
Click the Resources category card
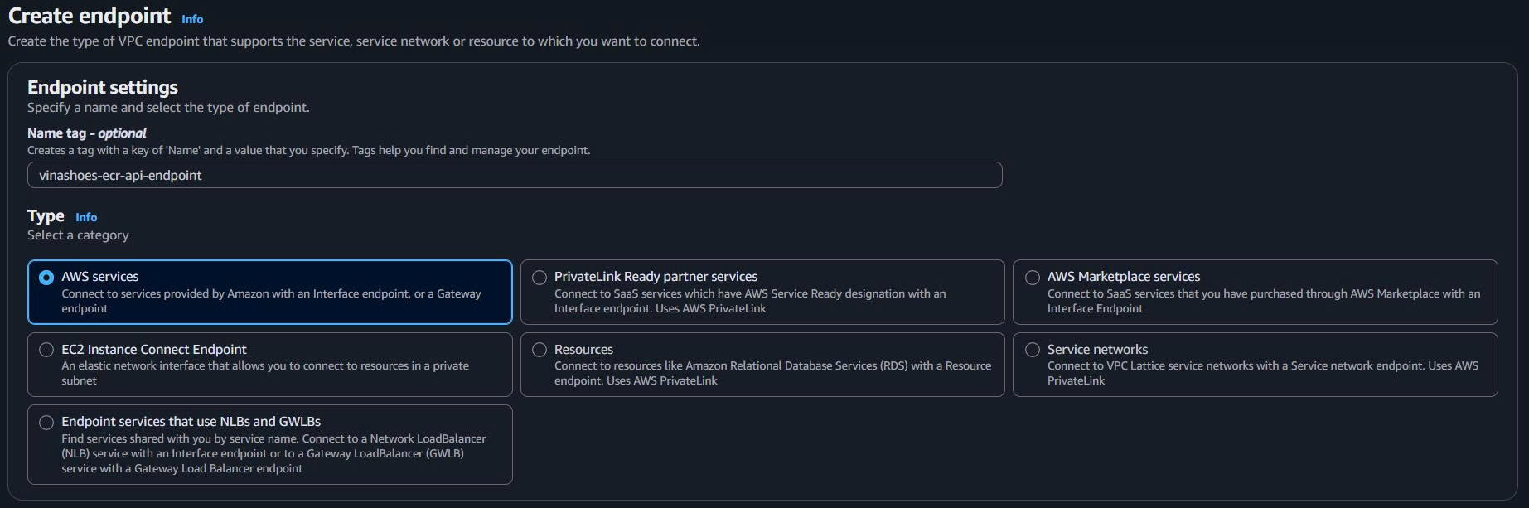(x=762, y=365)
